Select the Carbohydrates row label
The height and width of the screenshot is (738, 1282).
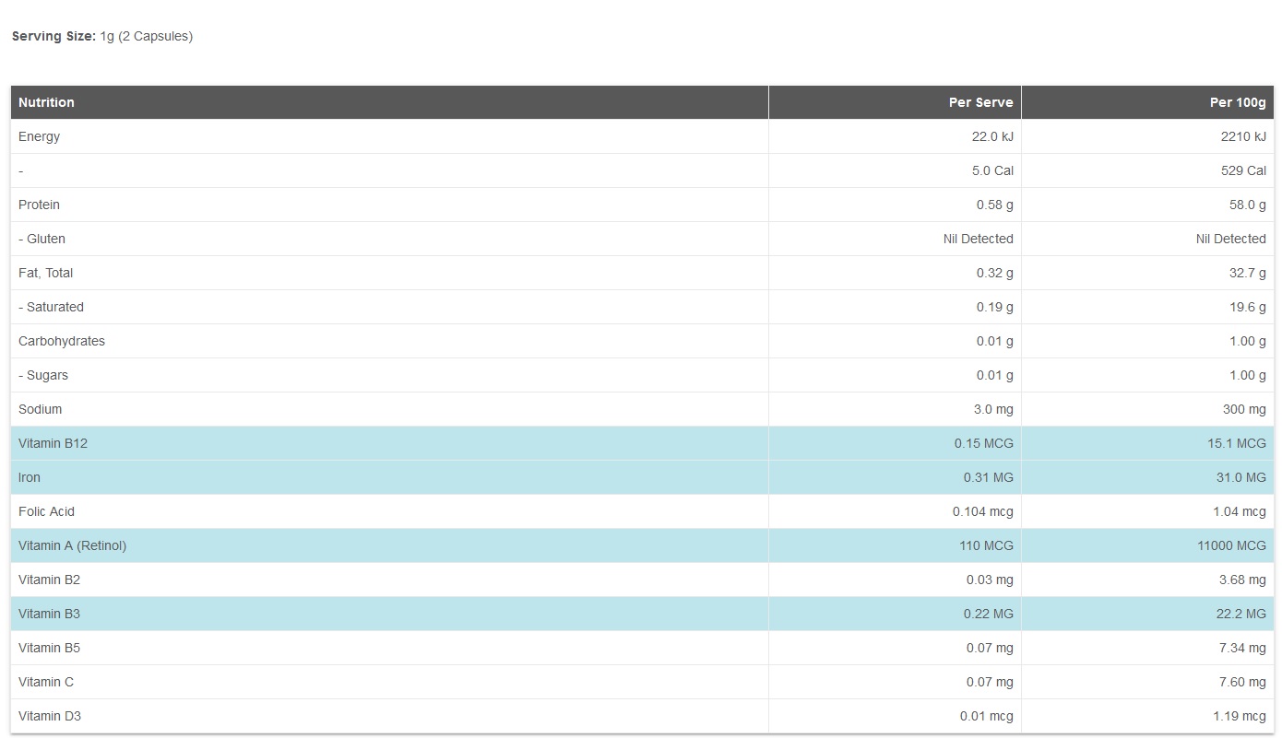pos(62,341)
